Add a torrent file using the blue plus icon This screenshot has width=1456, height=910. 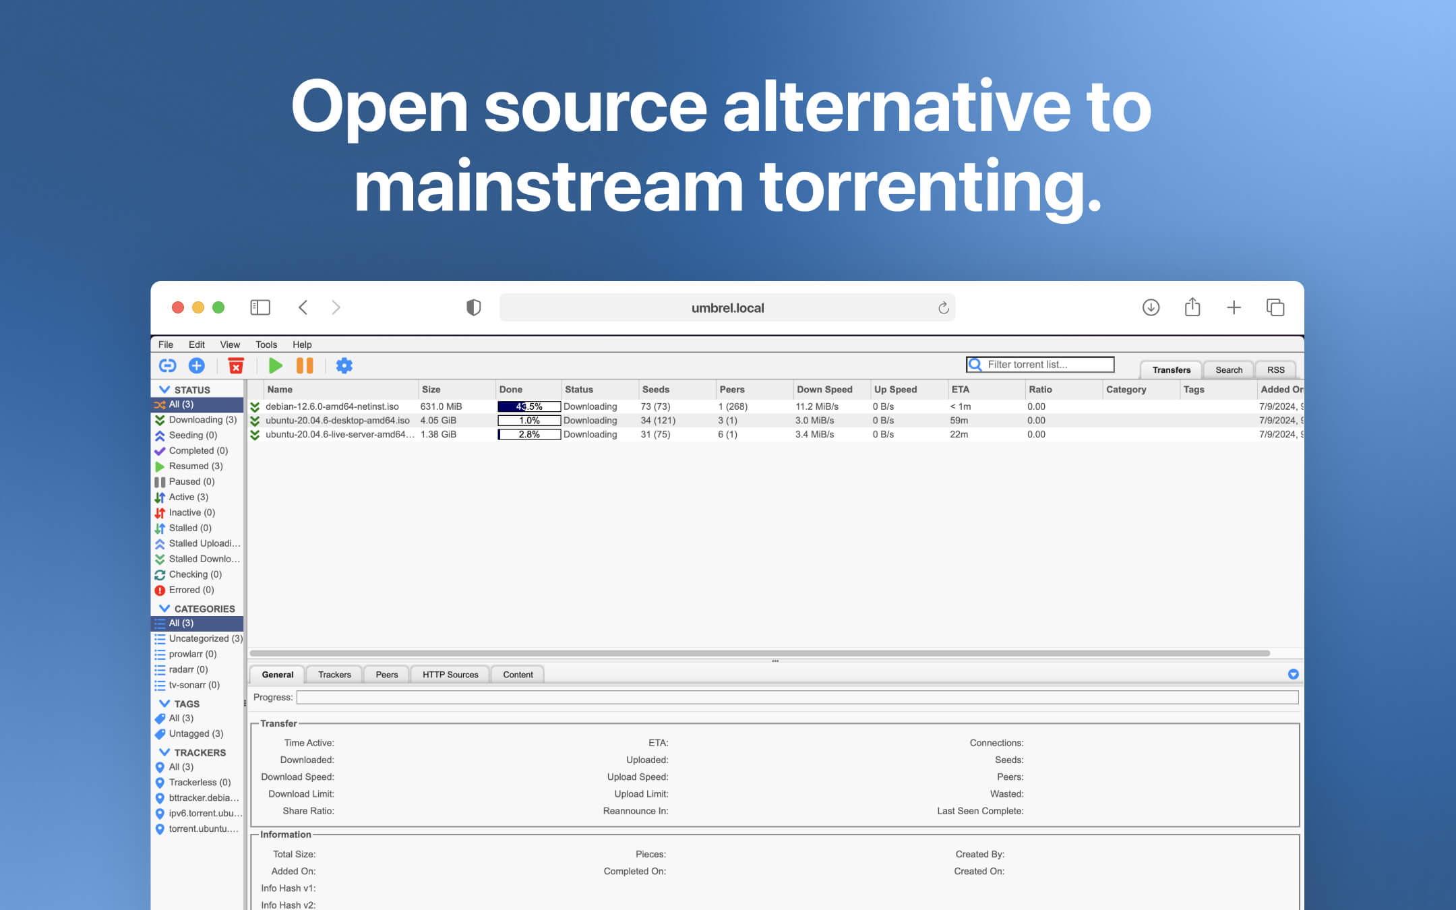[197, 365]
